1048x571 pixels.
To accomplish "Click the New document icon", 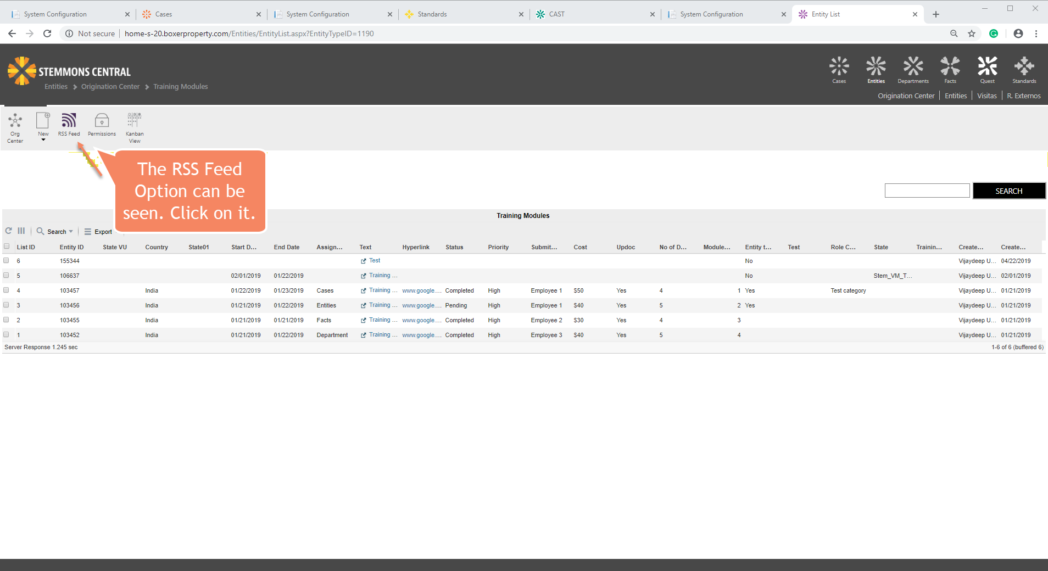I will point(43,121).
